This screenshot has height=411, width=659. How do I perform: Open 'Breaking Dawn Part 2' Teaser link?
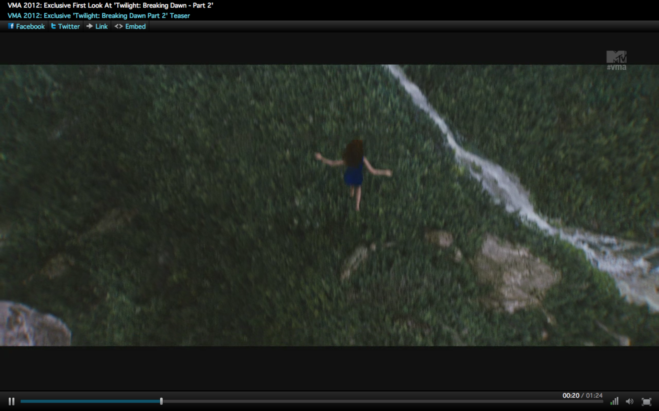pyautogui.click(x=99, y=16)
